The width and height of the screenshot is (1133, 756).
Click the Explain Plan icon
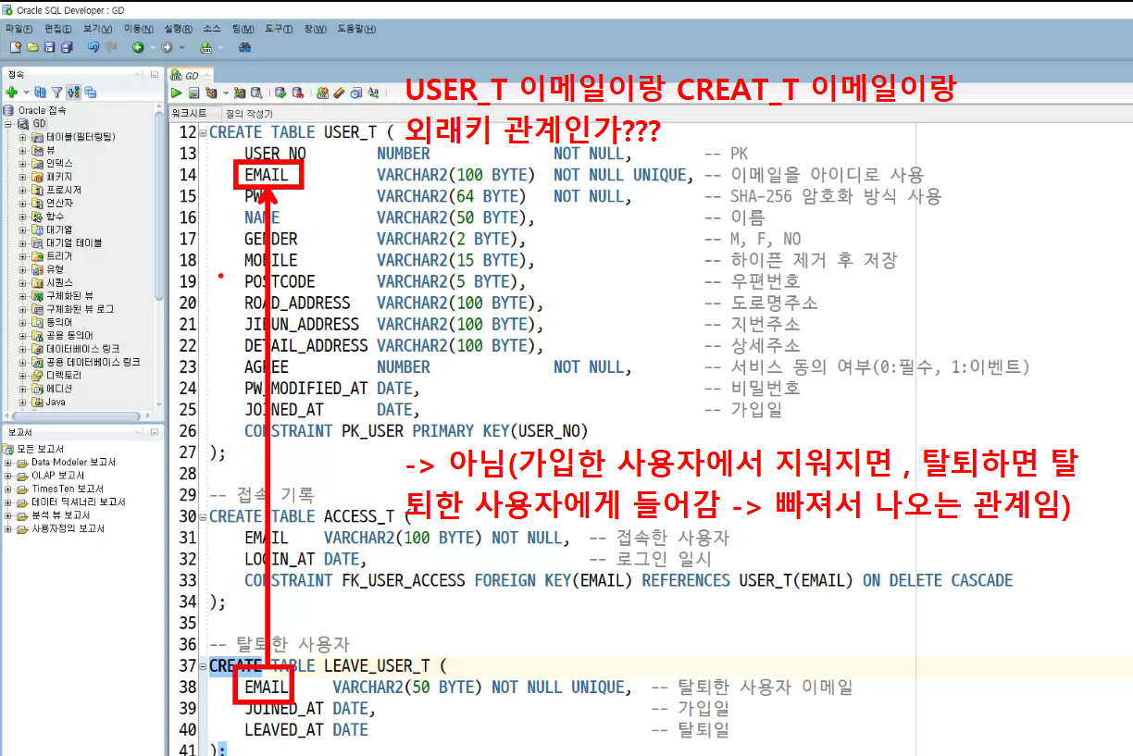211,93
